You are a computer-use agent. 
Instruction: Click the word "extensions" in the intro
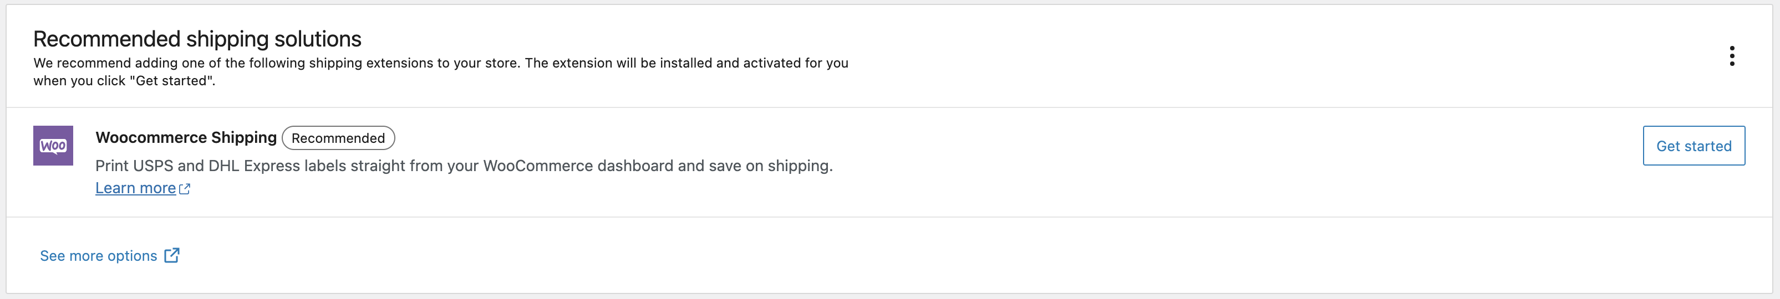click(399, 63)
